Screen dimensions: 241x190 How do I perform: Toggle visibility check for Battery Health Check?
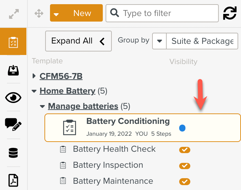pyautogui.click(x=185, y=150)
